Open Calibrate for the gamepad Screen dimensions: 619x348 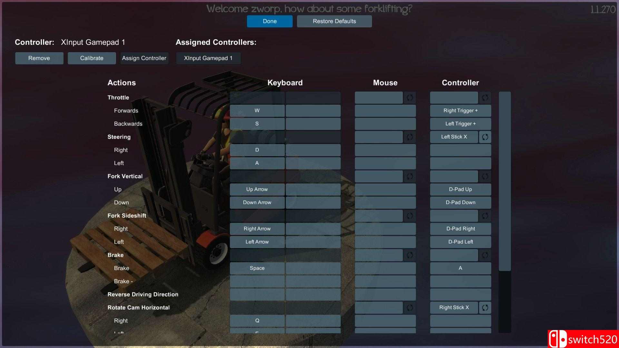[92, 58]
